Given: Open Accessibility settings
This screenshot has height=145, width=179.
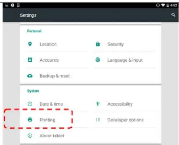Looking at the screenshot, I should [x=125, y=104].
